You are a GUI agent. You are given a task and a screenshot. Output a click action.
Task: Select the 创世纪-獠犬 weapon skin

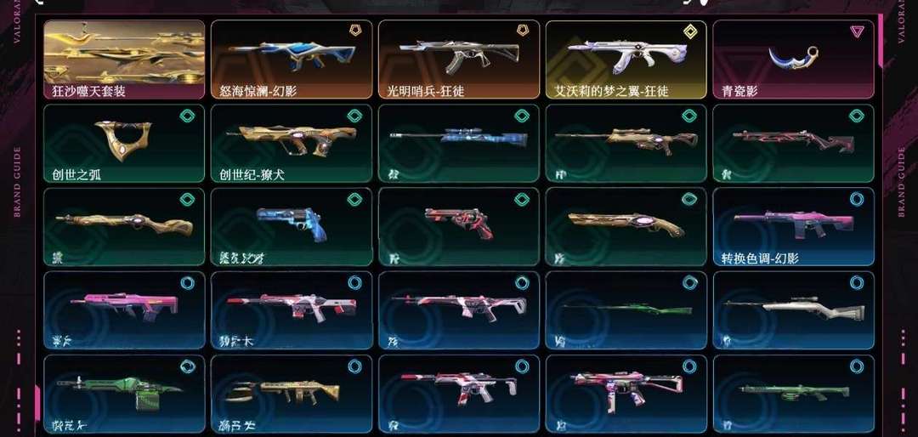[292, 144]
